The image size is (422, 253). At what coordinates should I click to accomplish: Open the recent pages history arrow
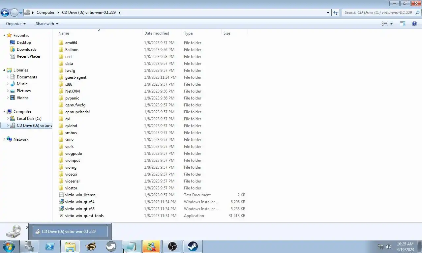21,13
